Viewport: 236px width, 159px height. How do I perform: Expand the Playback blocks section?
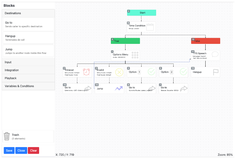(28, 78)
